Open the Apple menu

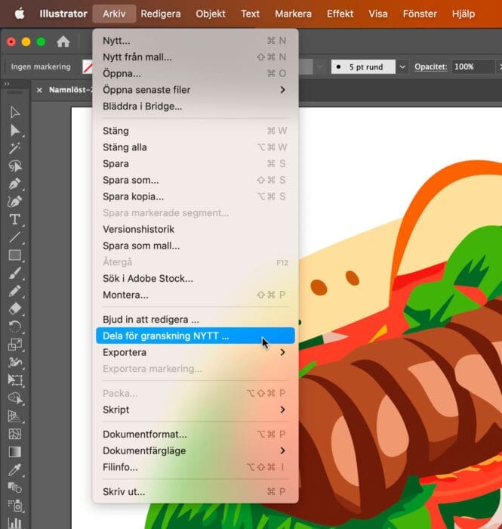tap(20, 14)
